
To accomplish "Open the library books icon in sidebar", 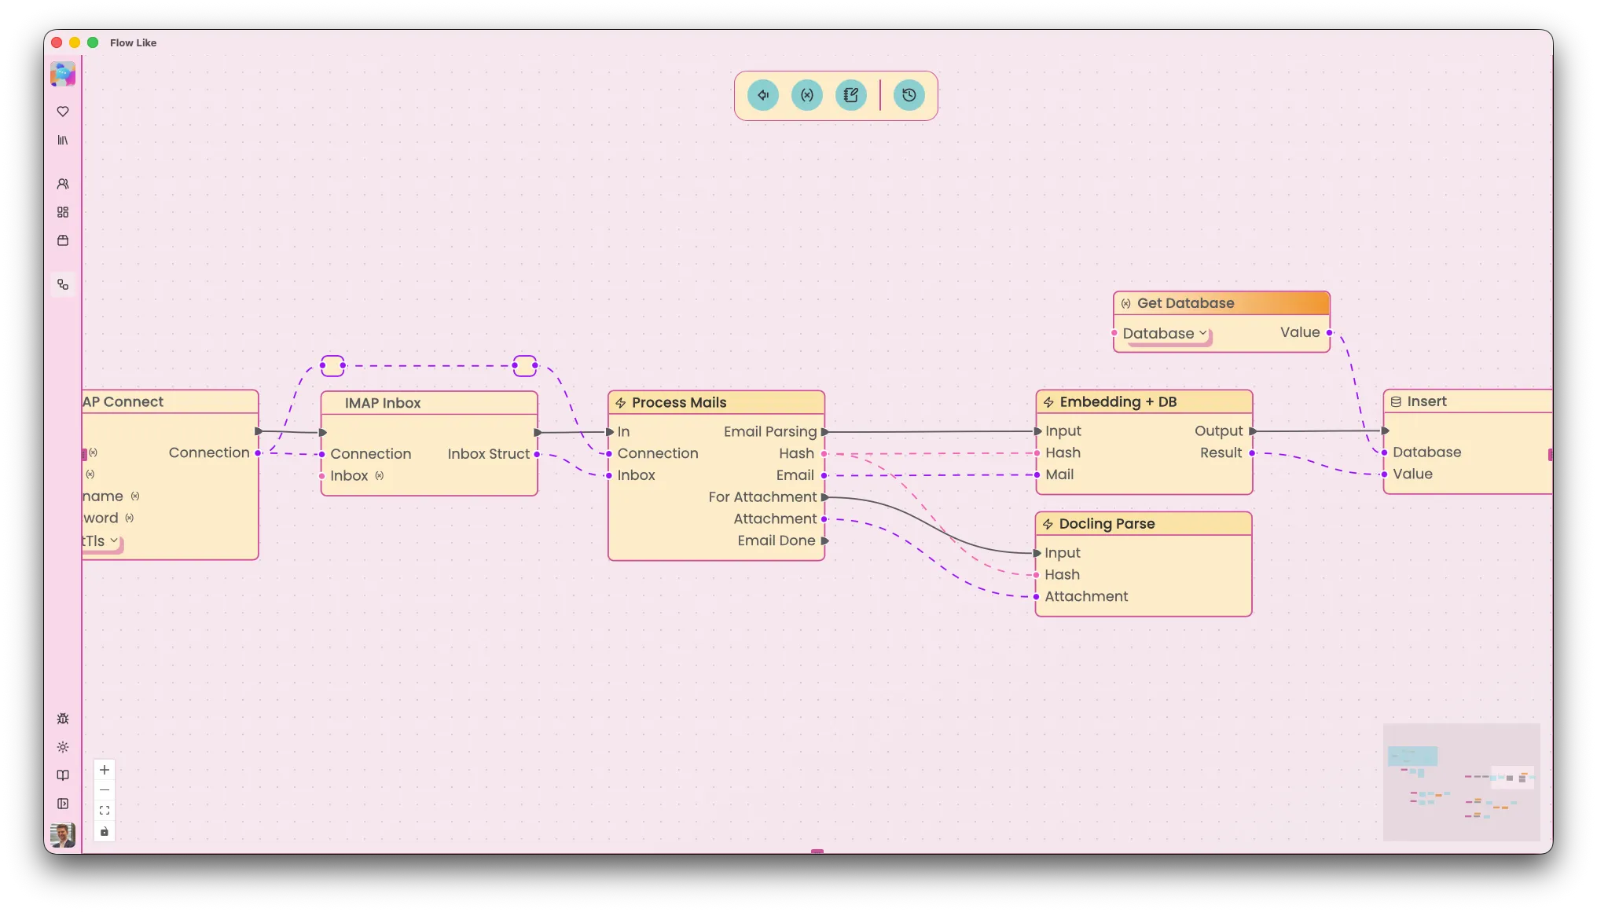I will click(x=63, y=141).
